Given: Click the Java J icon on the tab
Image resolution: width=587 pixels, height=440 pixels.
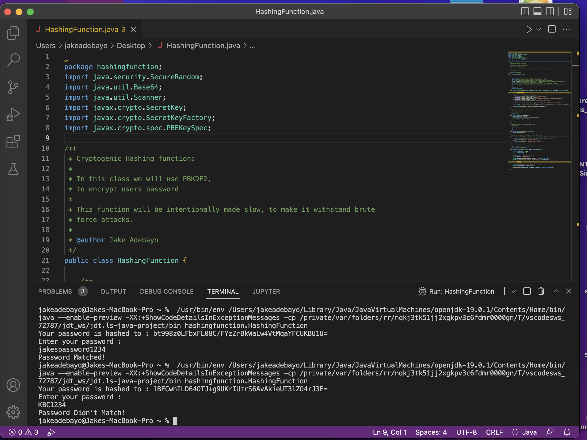Looking at the screenshot, I should coord(38,29).
